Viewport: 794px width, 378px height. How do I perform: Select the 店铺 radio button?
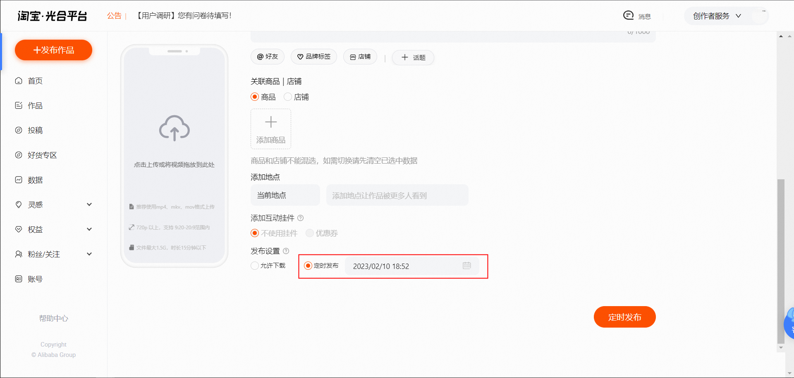288,97
